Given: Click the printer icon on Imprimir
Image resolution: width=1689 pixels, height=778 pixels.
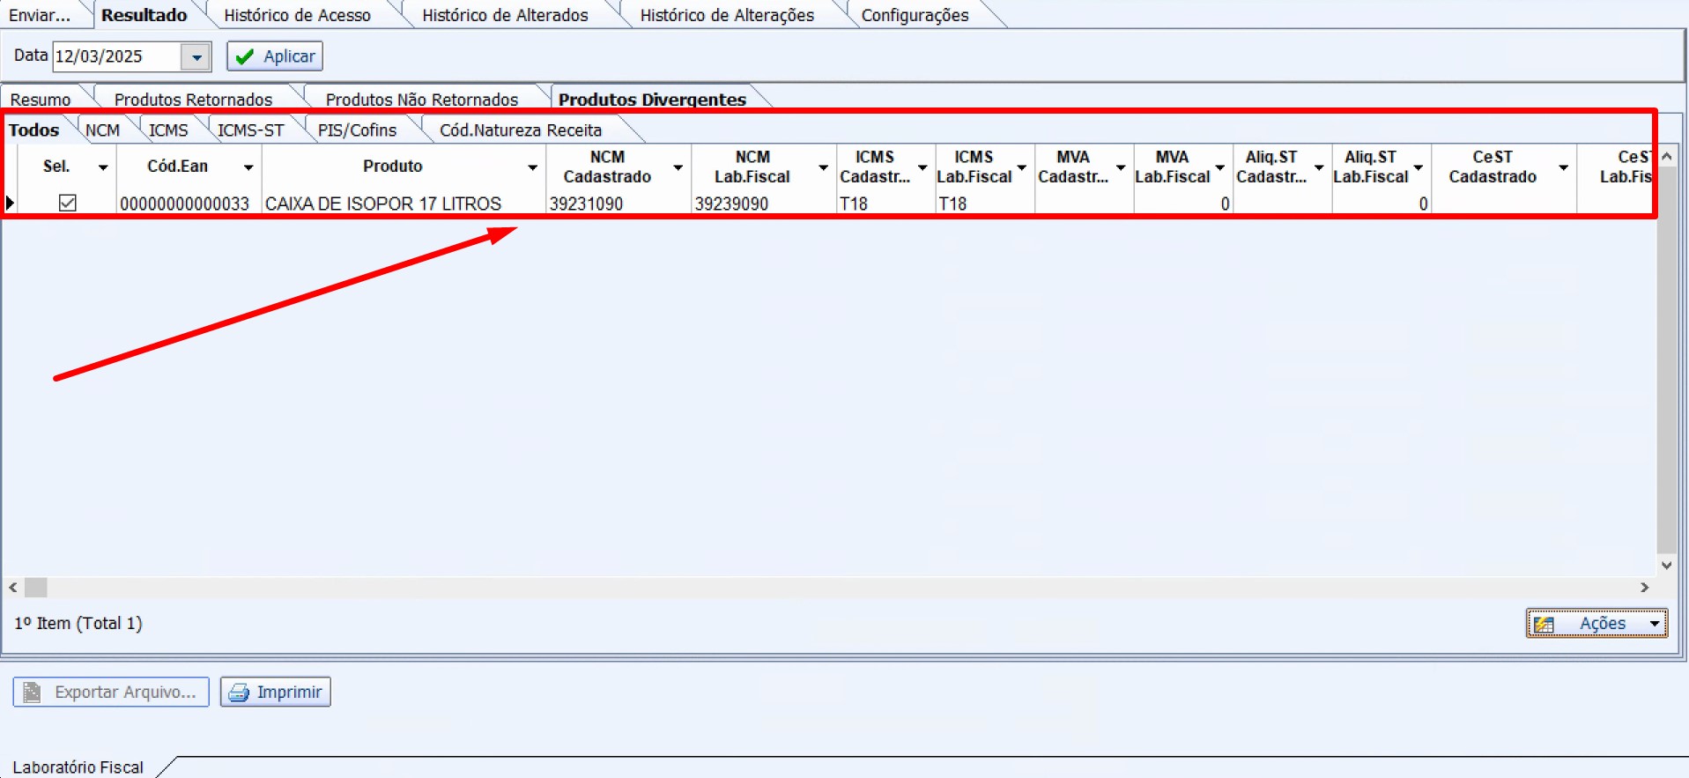Looking at the screenshot, I should pos(238,693).
